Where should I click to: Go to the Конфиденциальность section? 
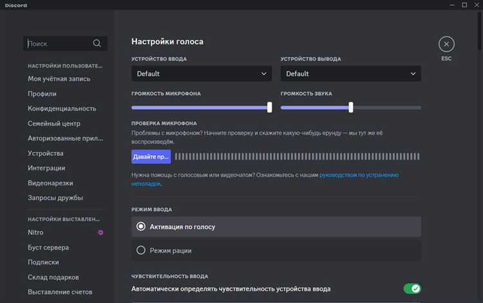62,108
